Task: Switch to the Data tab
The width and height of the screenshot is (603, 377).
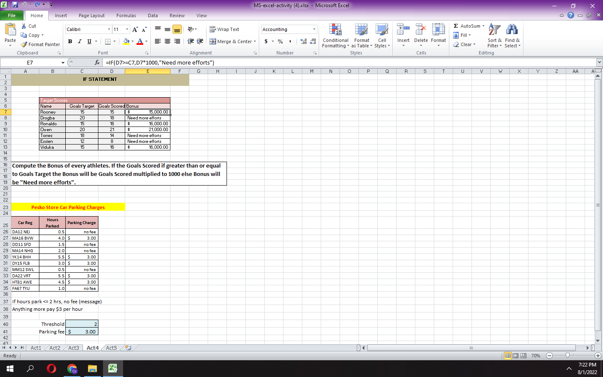Action: pyautogui.click(x=153, y=15)
